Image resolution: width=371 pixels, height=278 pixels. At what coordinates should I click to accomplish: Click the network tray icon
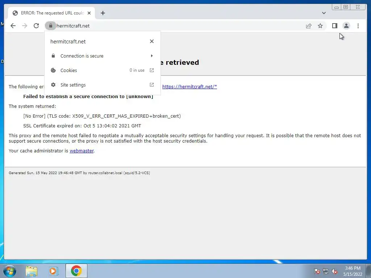click(x=326, y=271)
